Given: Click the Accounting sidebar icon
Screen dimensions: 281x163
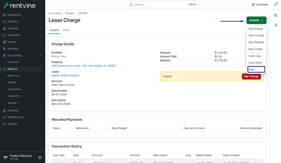Looking at the screenshot, I should [5, 55].
